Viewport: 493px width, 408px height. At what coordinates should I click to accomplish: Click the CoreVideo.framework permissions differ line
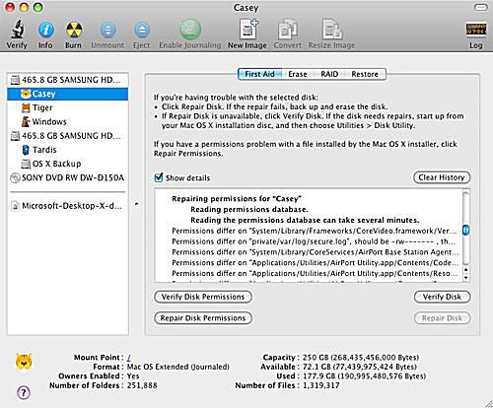[x=314, y=231]
